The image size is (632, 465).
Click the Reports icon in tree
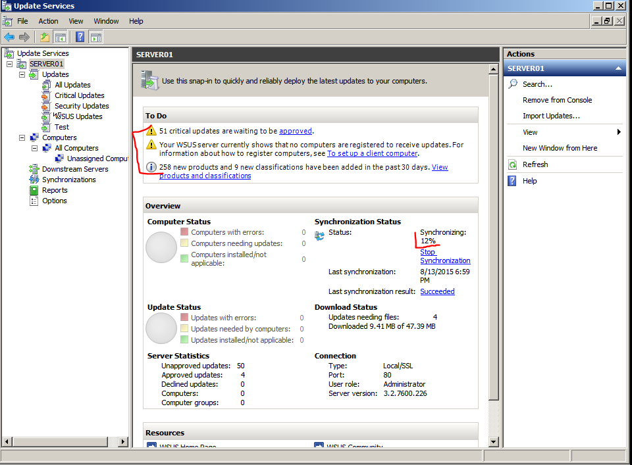point(34,190)
